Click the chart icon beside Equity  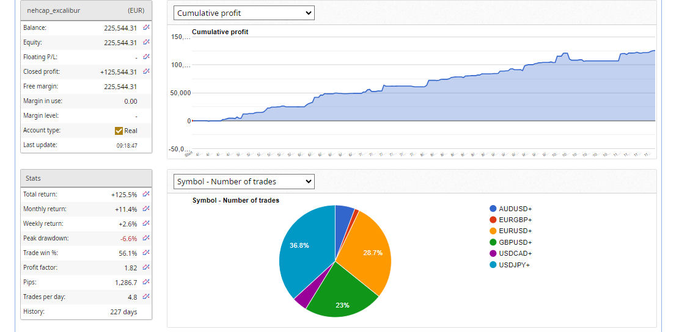pos(146,42)
